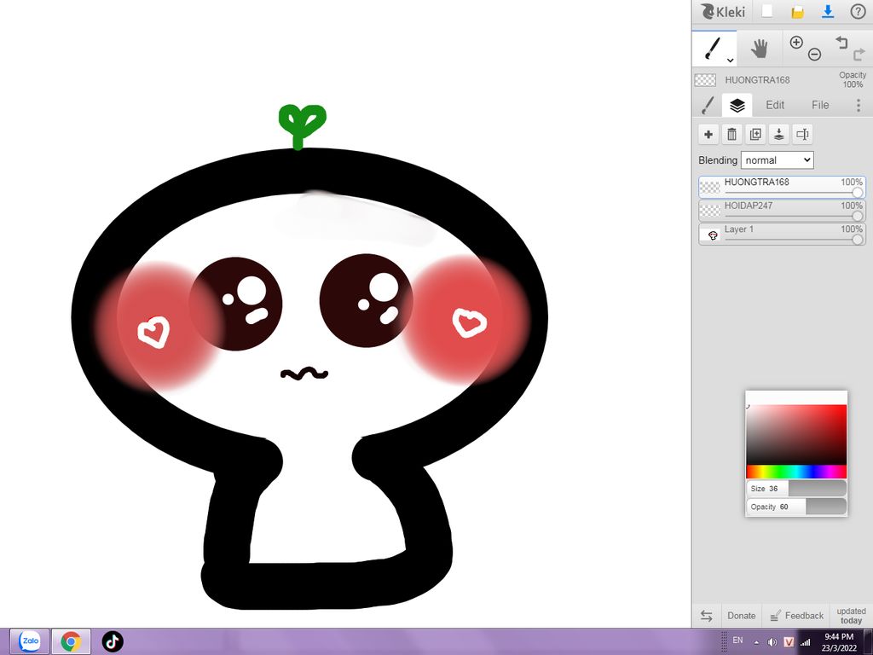Image resolution: width=873 pixels, height=655 pixels.
Task: Add a new layer with the plus button
Action: coord(708,134)
